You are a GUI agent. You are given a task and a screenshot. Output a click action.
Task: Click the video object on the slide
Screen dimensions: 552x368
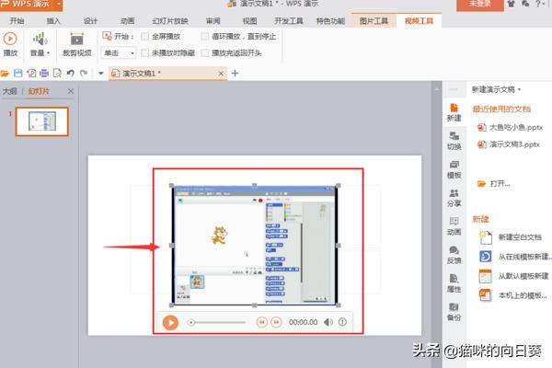pos(255,245)
